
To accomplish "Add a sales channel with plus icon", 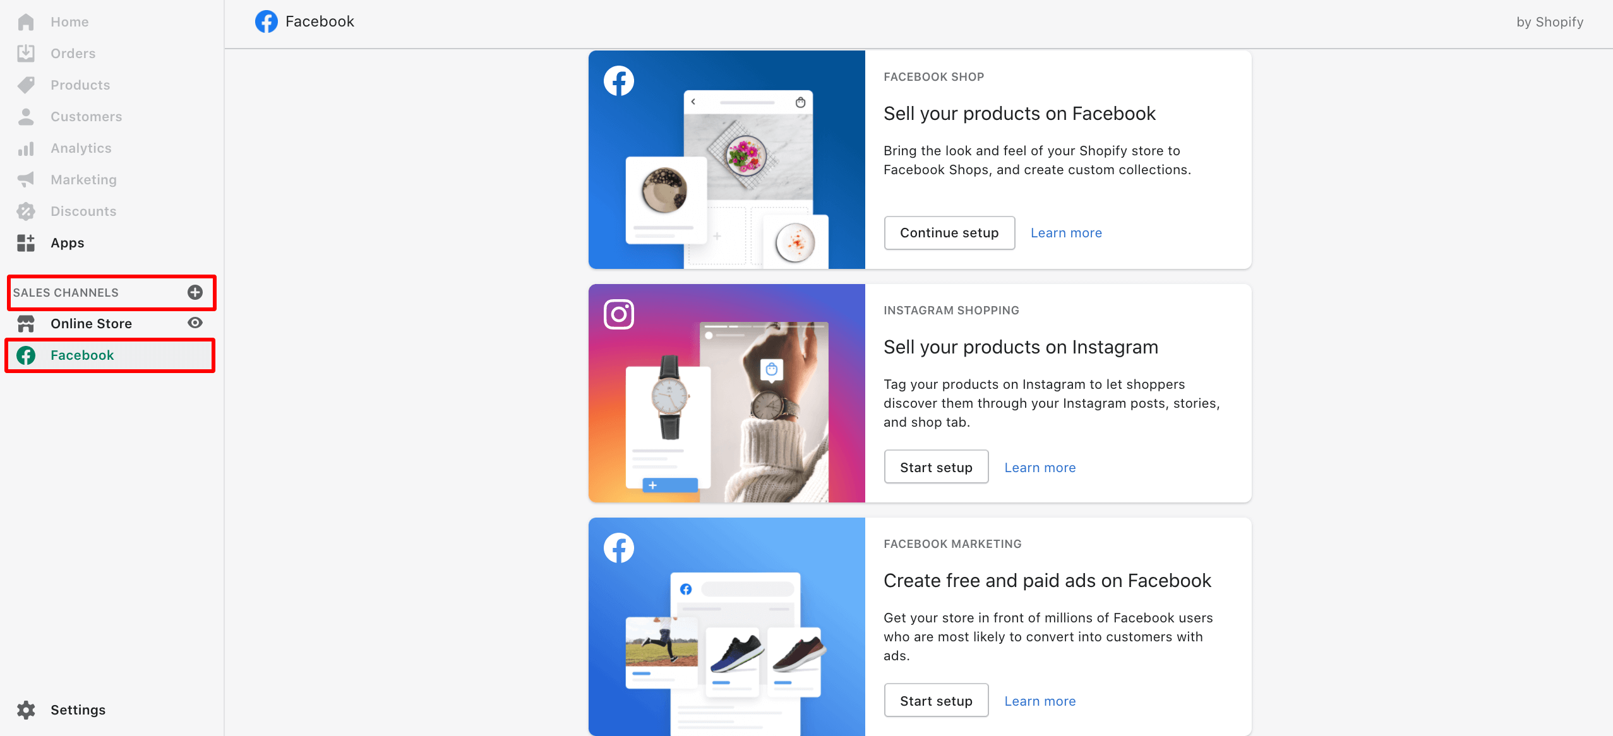I will 195,292.
